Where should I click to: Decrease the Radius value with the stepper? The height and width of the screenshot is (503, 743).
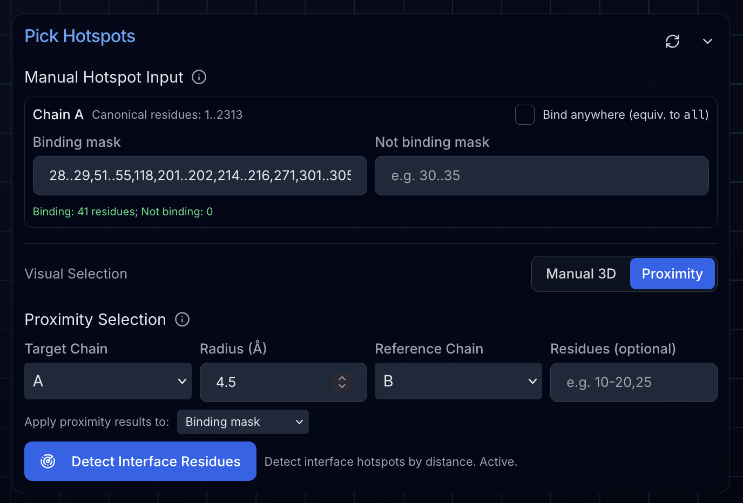pos(341,386)
